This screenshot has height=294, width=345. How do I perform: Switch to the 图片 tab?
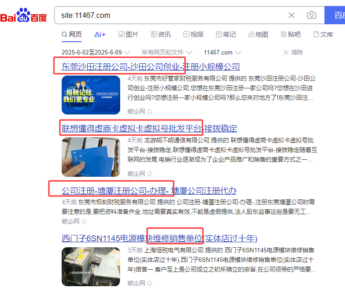[x=128, y=34]
